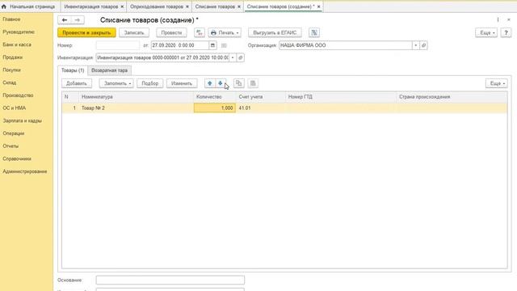
Task: Click the Страна происхождения column header
Action: (x=452, y=97)
